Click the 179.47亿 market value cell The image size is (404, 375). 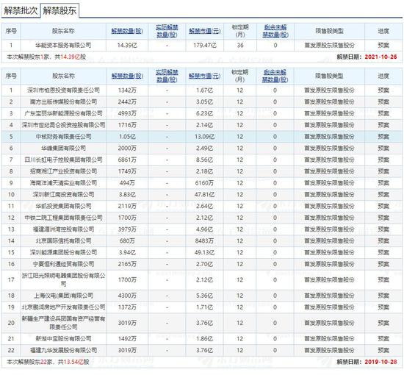tap(205, 46)
